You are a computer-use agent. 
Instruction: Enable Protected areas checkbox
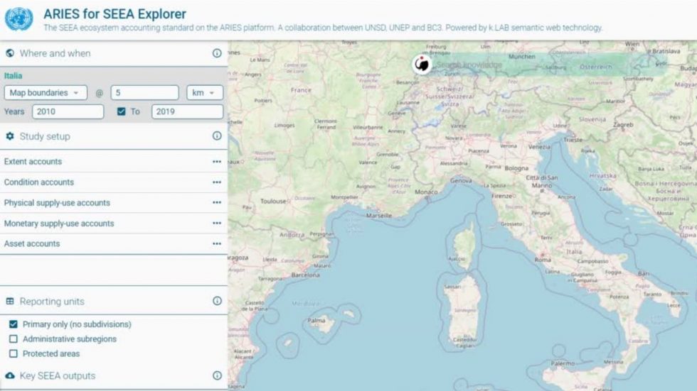pyautogui.click(x=13, y=354)
